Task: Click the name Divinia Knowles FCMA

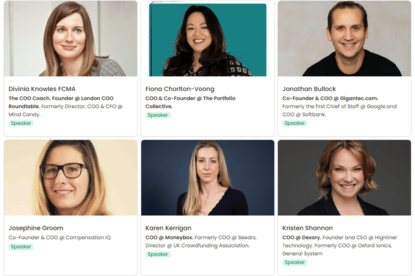Action: 42,89
